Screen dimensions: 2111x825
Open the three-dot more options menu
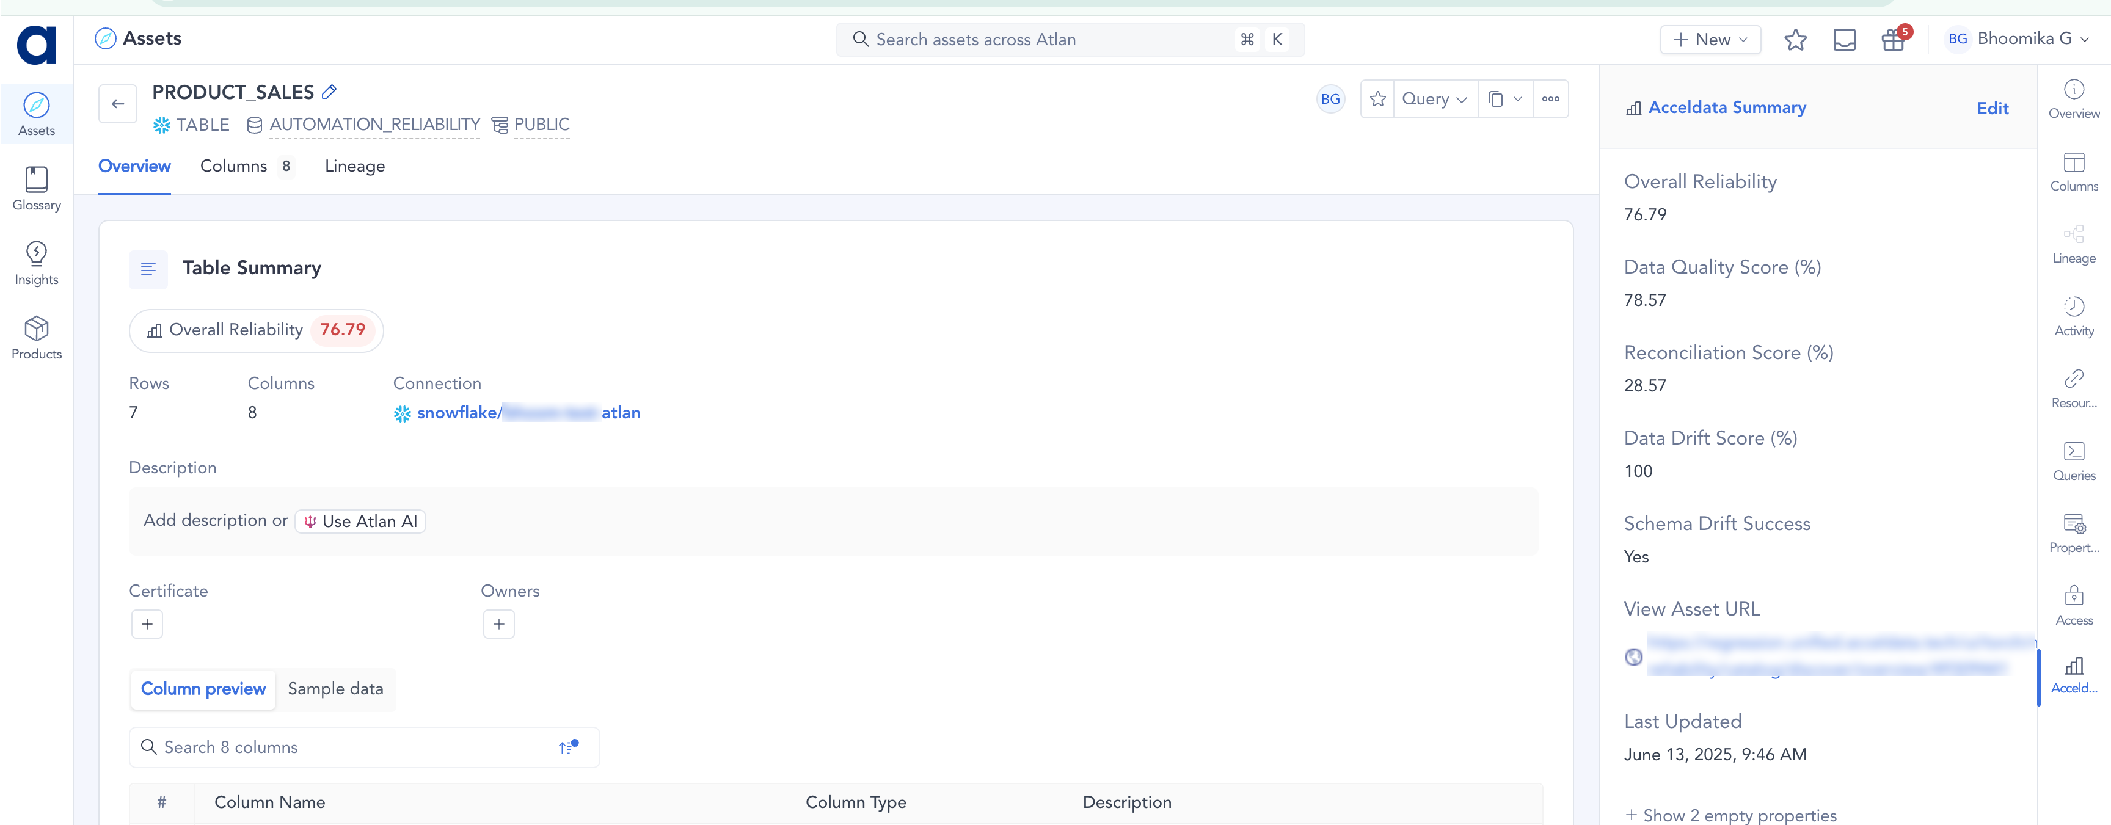point(1550,99)
